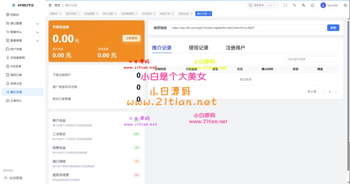Go to 开发者密钥 in sidebar

[x=17, y=58]
